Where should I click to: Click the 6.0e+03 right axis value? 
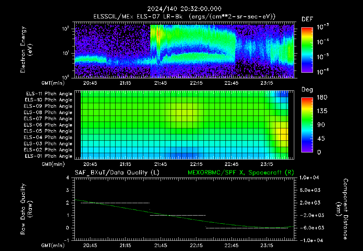(x=310, y=190)
